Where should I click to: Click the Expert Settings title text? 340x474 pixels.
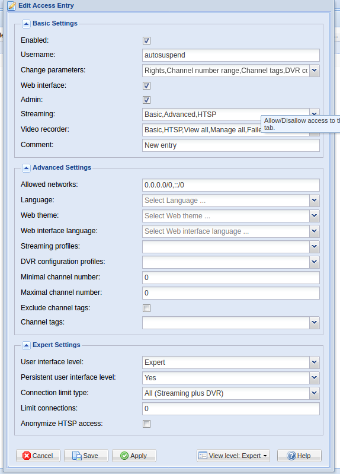point(56,345)
